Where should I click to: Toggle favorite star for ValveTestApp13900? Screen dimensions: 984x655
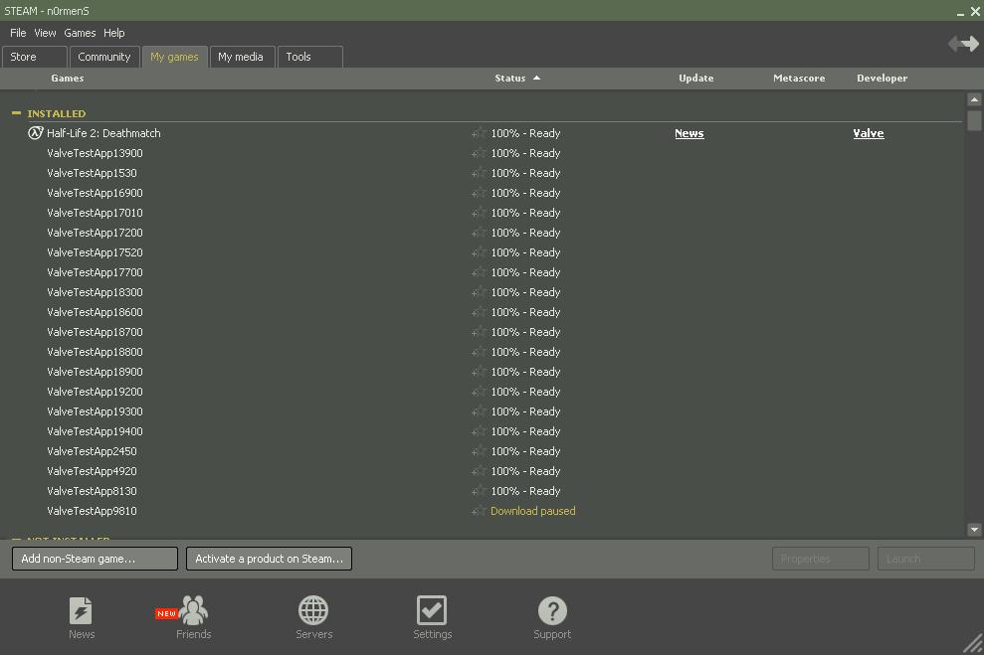click(x=479, y=153)
